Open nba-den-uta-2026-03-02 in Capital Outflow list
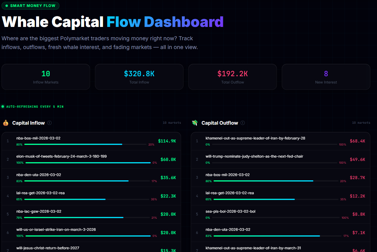The width and height of the screenshot is (377, 252). [281, 233]
